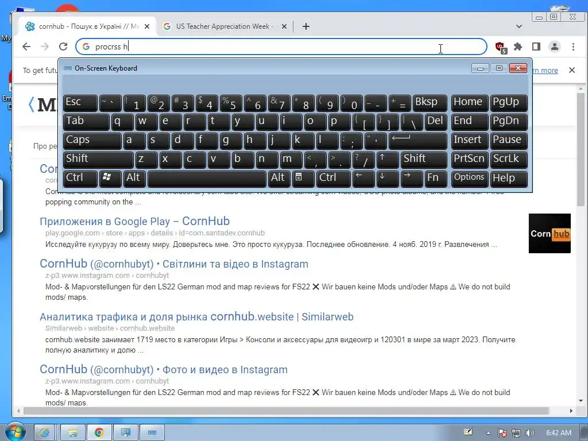This screenshot has height=441, width=588.
Task: Open the Приложения в Google Play – CornHub result
Action: (x=134, y=221)
